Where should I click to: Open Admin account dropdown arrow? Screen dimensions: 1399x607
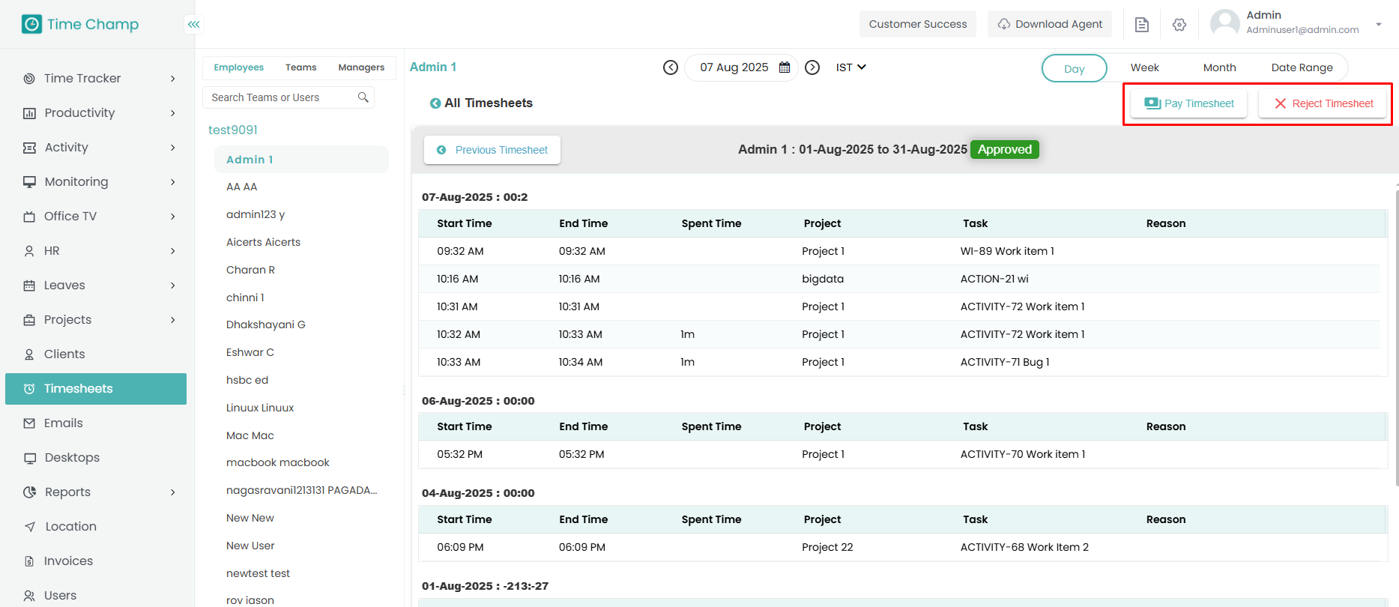1378,25
